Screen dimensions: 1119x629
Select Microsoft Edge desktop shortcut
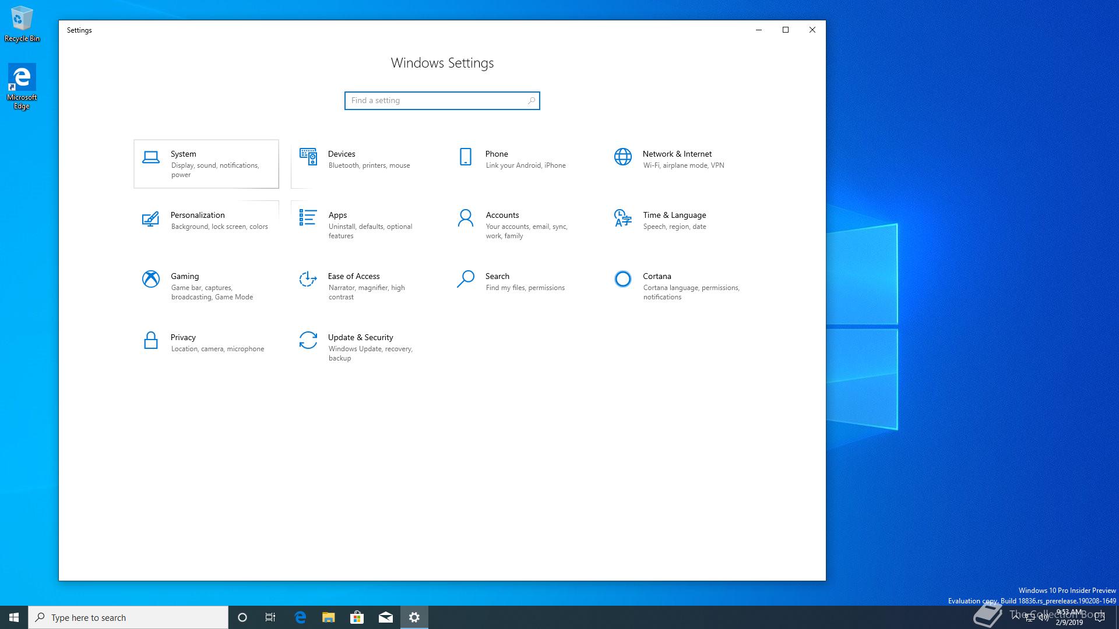(22, 86)
